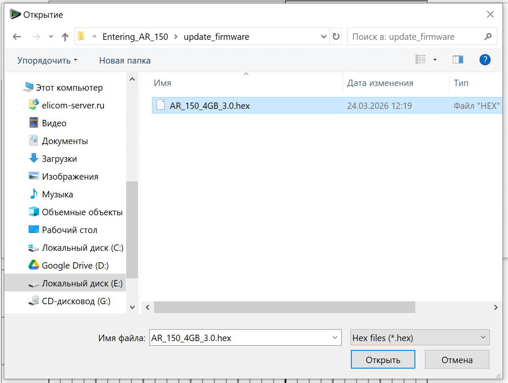Click the Открытие dialog app icon

15,14
